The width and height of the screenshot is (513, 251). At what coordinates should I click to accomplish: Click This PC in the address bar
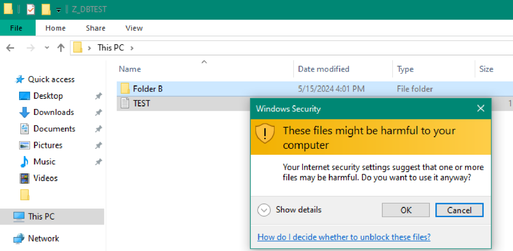pyautogui.click(x=111, y=47)
